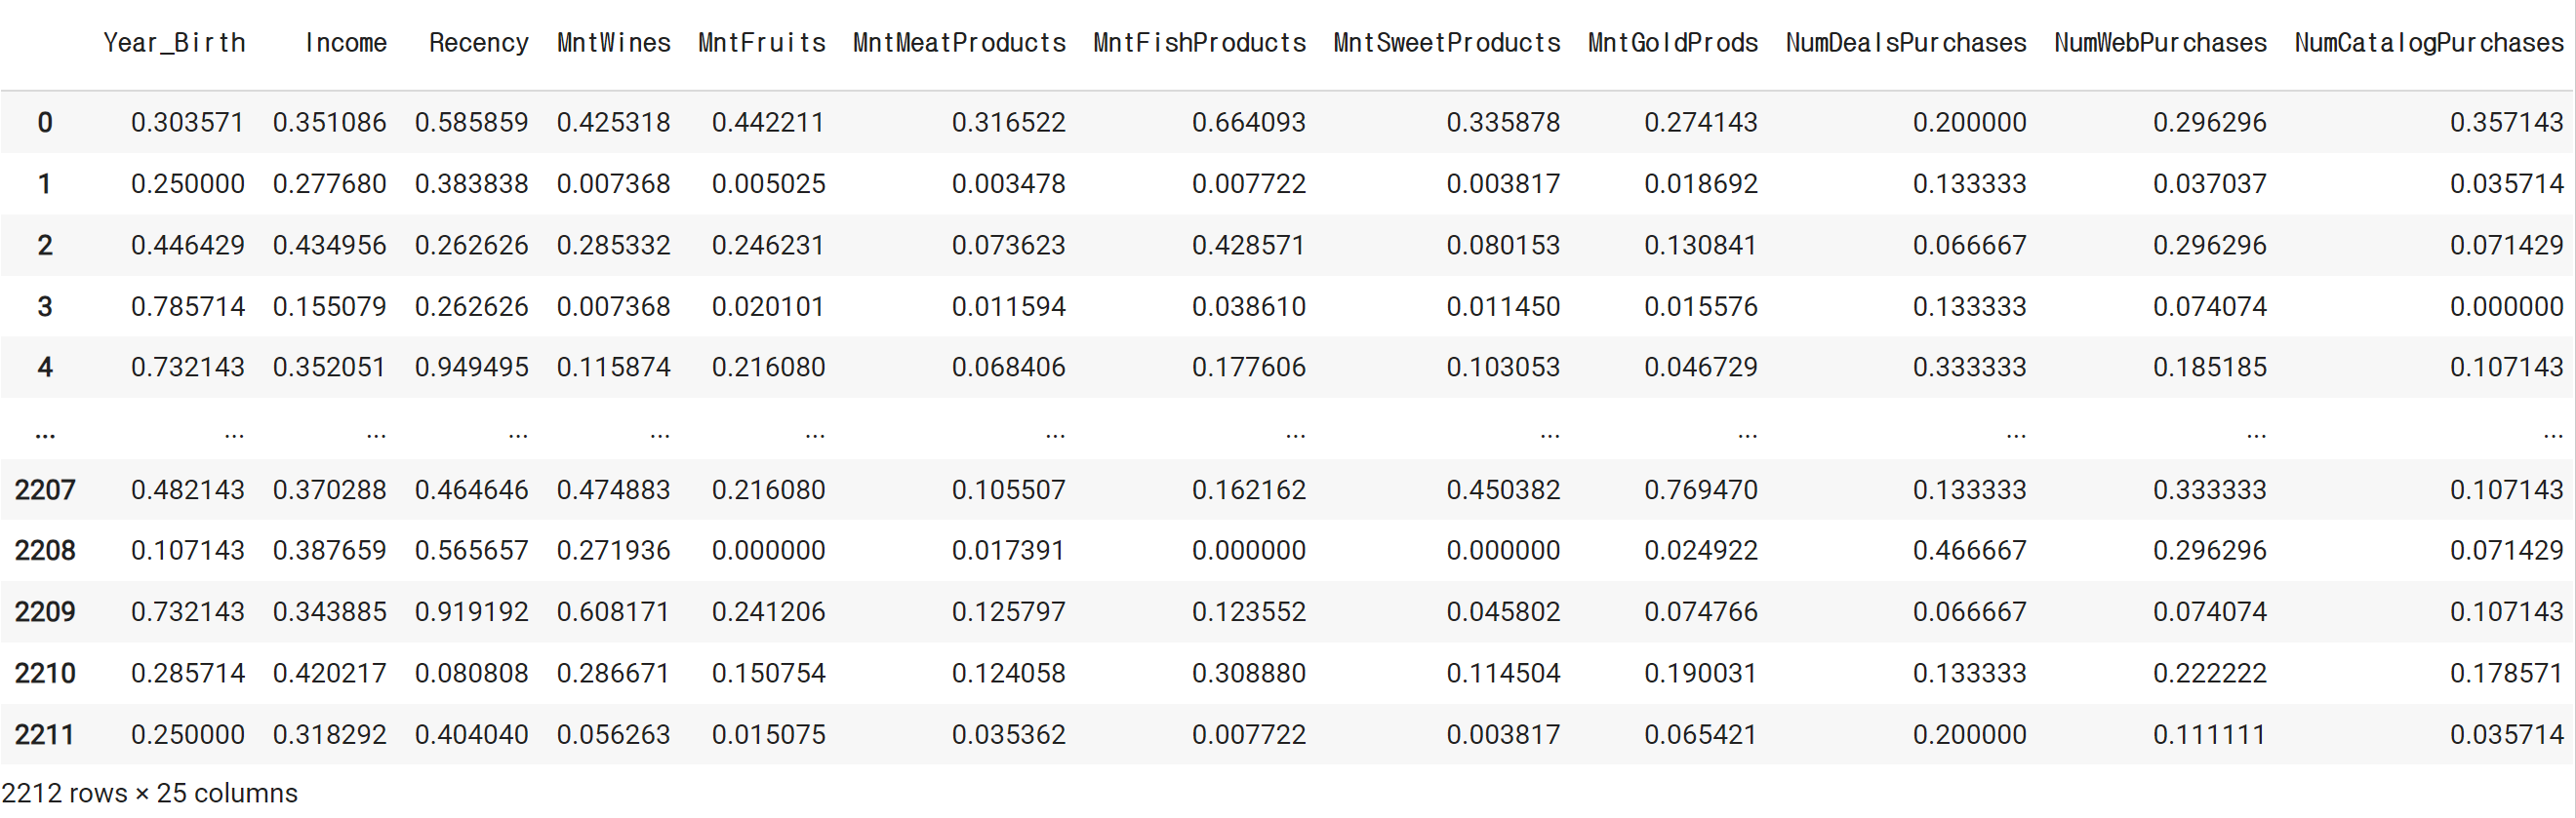The height and width of the screenshot is (818, 2576).
Task: Click the NumWebPurchases value 0.111111
Action: pyautogui.click(x=2209, y=734)
